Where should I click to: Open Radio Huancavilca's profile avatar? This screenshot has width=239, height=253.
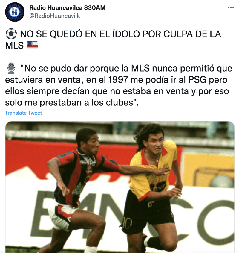tap(15, 12)
